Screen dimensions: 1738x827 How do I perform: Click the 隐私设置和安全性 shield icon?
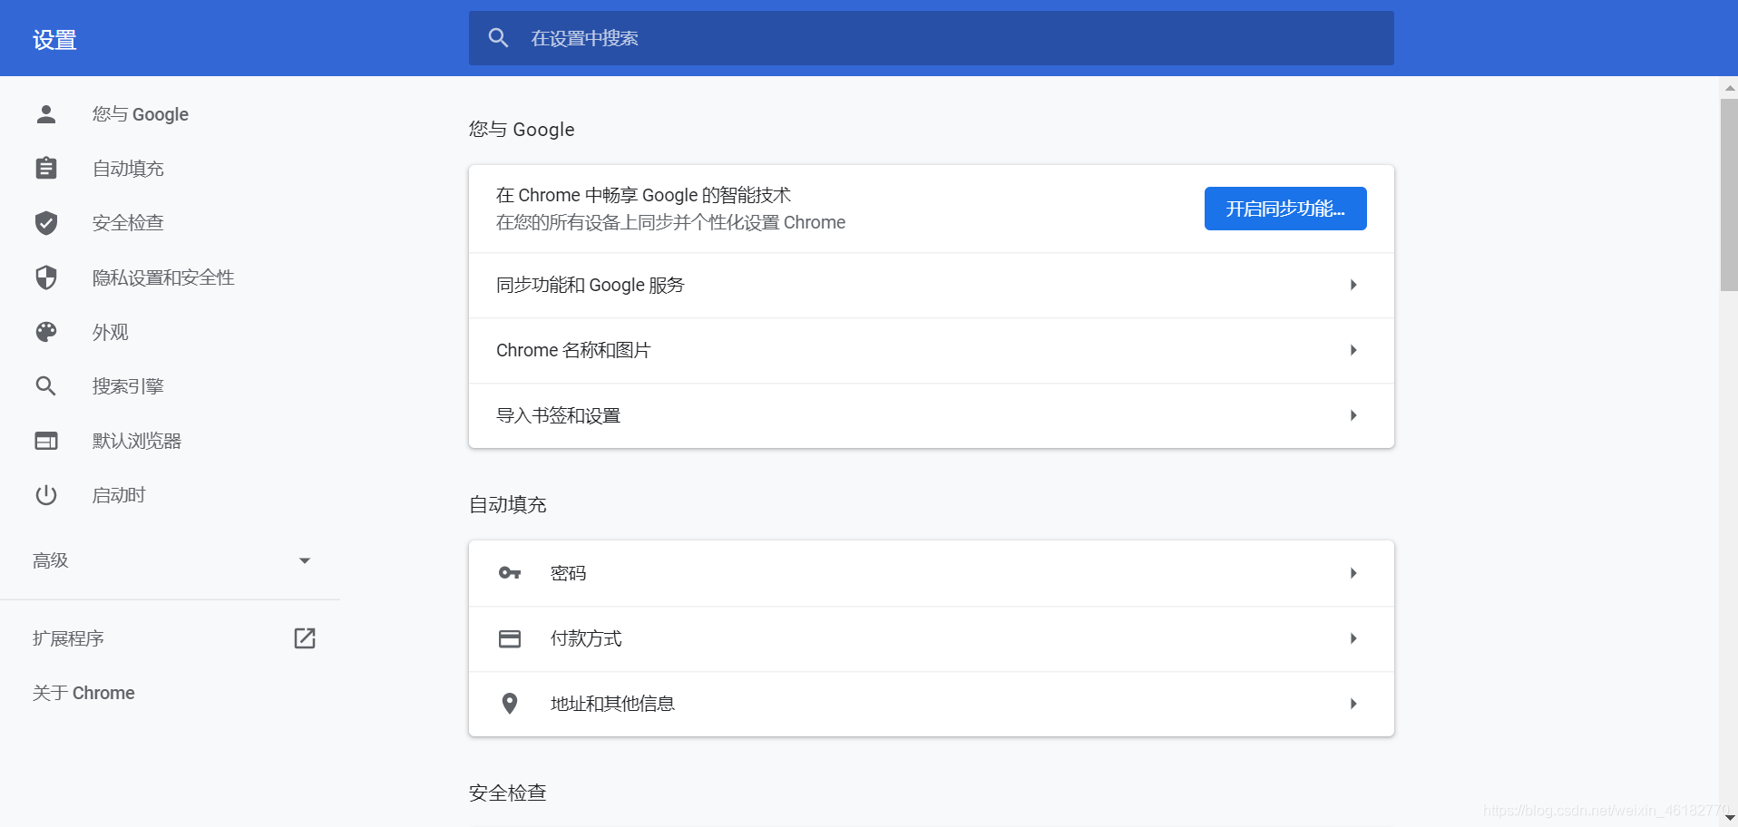pos(45,277)
